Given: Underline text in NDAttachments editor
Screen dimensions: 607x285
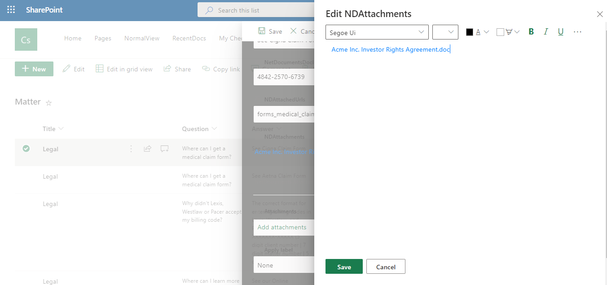Looking at the screenshot, I should 561,32.
